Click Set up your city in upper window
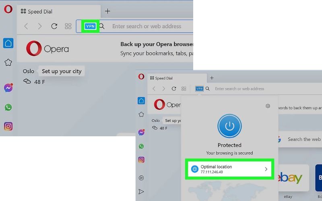This screenshot has width=322, height=201. 62,71
